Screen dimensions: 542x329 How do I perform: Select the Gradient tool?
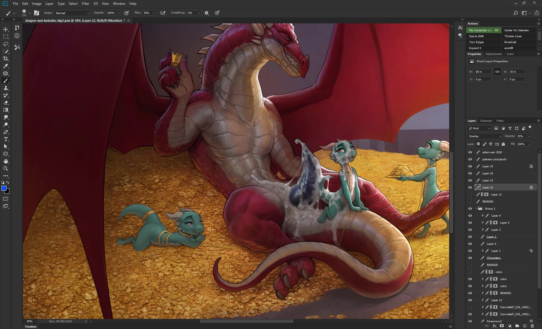6,110
